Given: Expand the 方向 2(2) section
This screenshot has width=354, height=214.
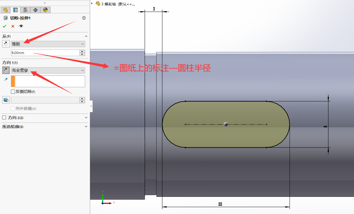Looking at the screenshot, I should (86, 118).
